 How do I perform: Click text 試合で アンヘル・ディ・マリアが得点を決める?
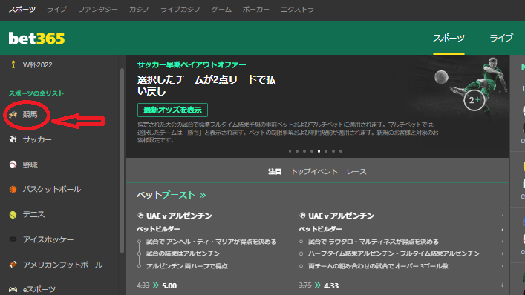click(212, 242)
